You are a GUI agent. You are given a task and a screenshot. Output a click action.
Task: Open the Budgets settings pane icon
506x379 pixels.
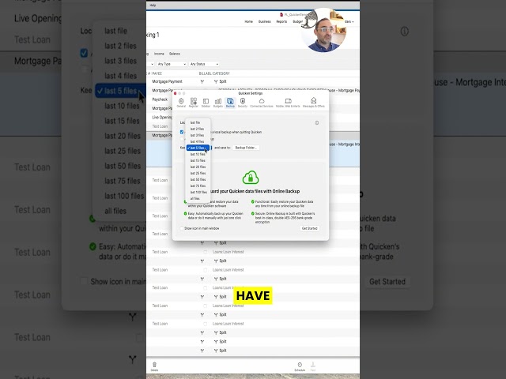coord(218,103)
